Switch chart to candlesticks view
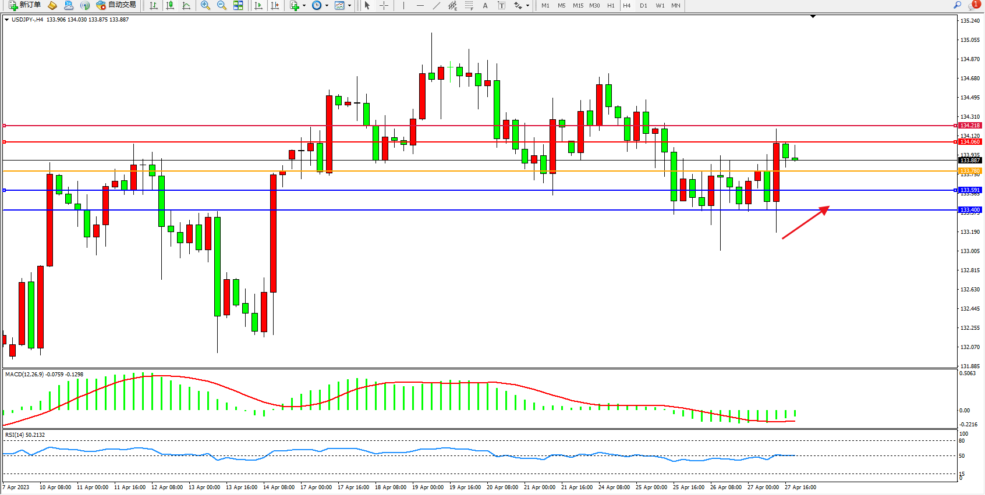The width and height of the screenshot is (985, 495). coord(170,6)
